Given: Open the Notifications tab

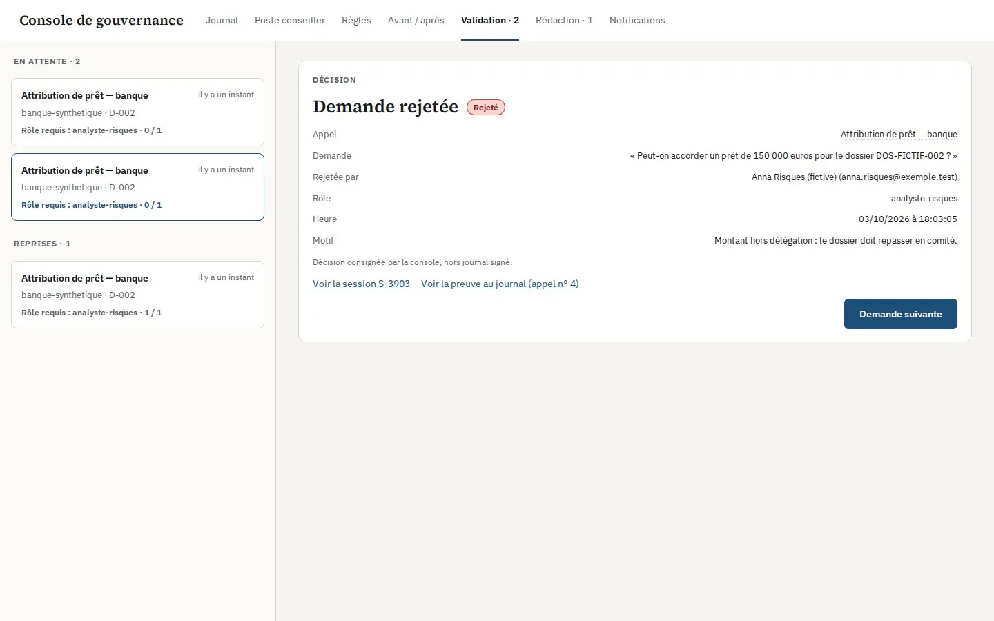Looking at the screenshot, I should [x=637, y=20].
